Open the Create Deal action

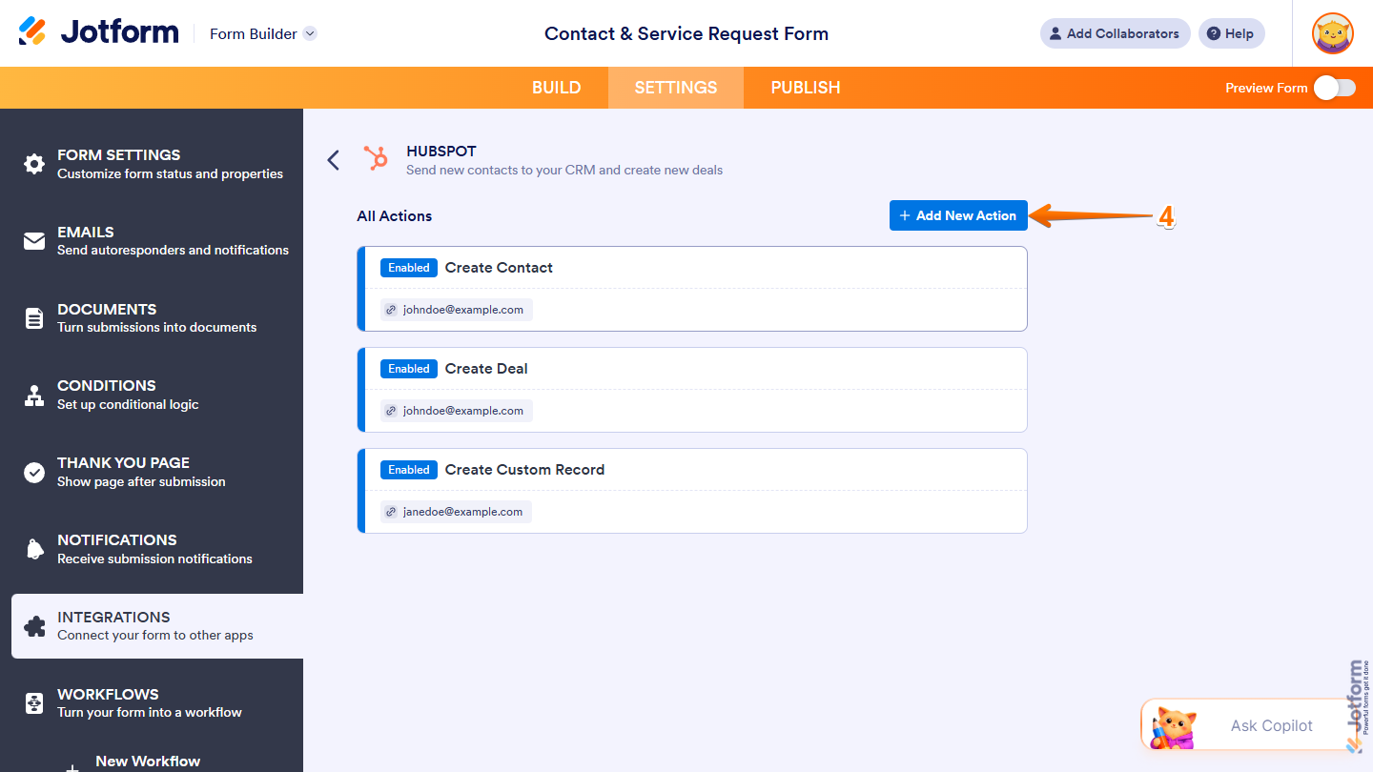point(692,390)
